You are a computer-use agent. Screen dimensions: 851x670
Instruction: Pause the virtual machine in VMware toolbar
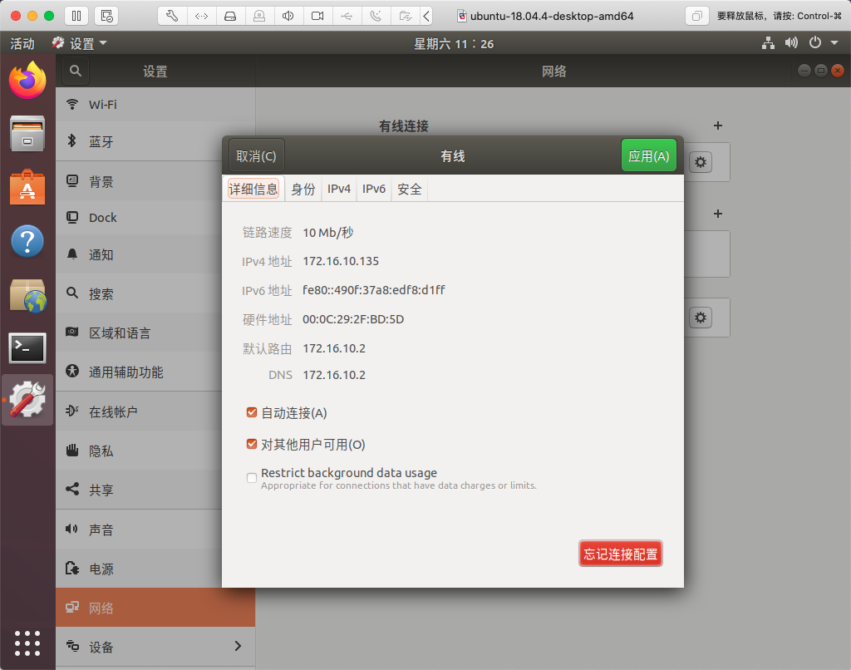(x=76, y=16)
